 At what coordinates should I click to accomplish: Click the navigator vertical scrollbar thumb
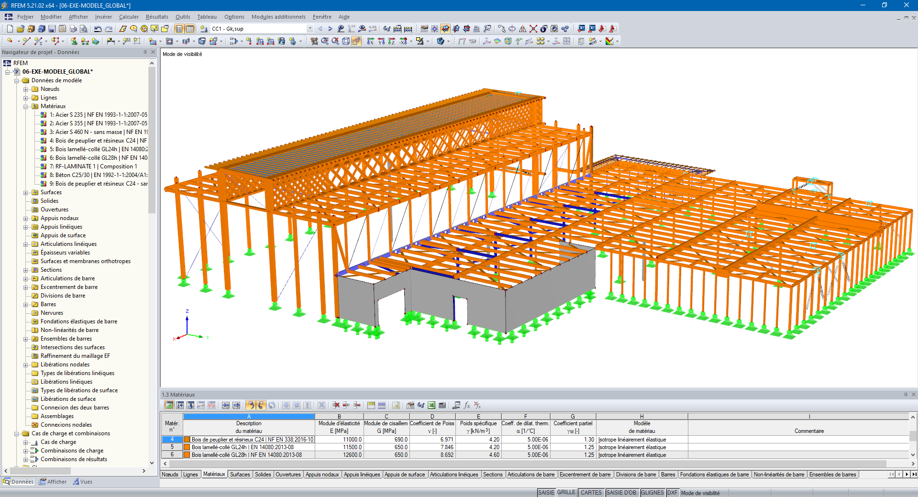tap(152, 140)
